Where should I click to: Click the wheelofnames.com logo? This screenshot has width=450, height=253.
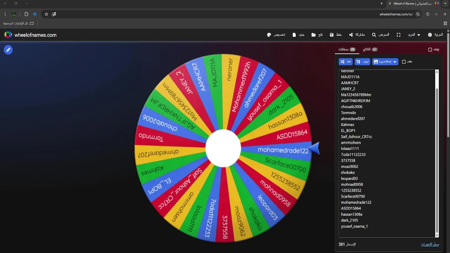click(x=30, y=35)
